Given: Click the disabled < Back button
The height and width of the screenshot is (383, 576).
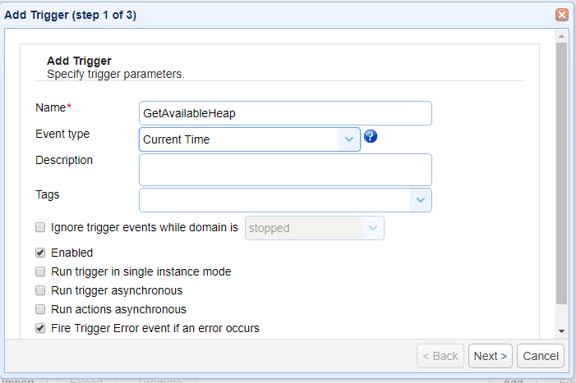Looking at the screenshot, I should [x=440, y=356].
